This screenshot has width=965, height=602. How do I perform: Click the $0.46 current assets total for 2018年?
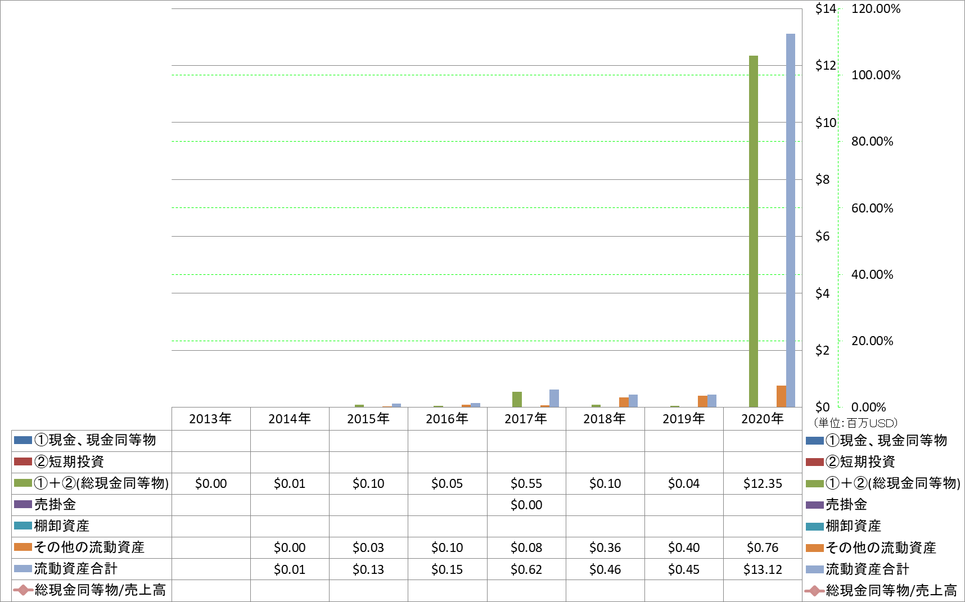click(605, 569)
